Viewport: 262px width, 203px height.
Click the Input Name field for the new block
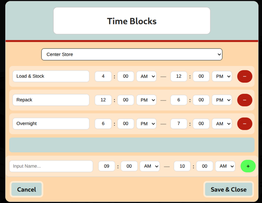pos(51,166)
